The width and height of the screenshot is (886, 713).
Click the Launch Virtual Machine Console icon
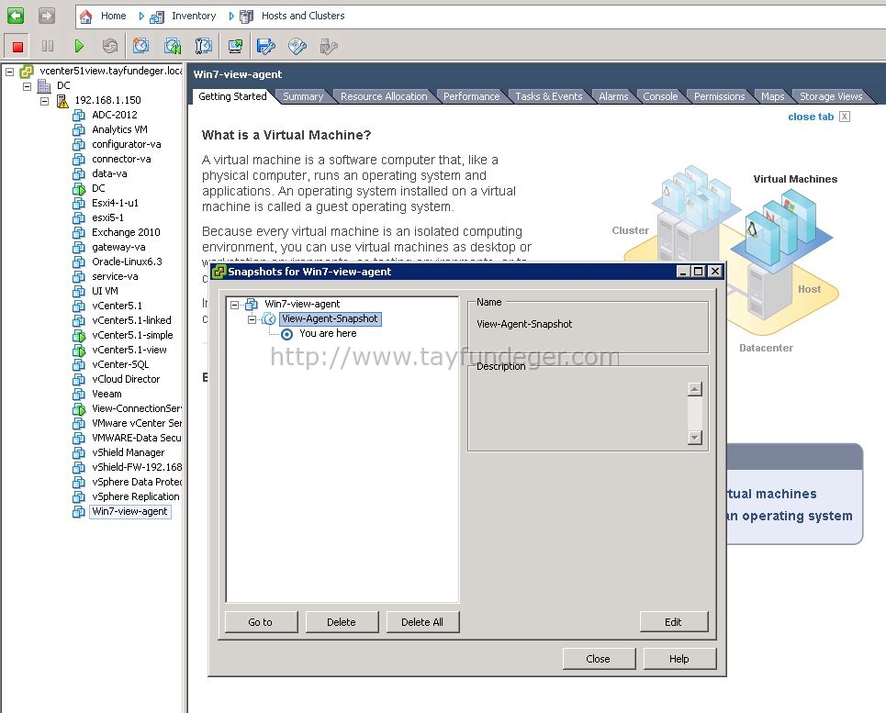(235, 46)
